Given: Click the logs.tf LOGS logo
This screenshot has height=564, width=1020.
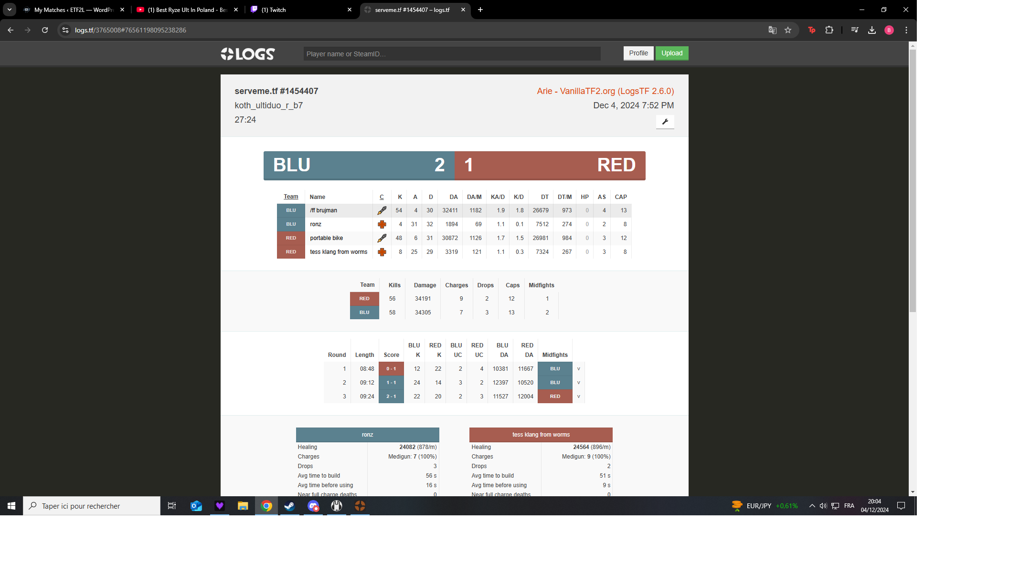Looking at the screenshot, I should pos(247,54).
